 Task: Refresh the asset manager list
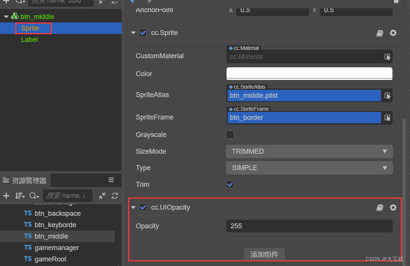pos(115,196)
